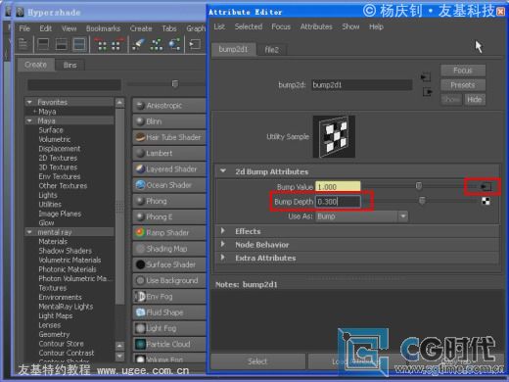Click the clear graph eraser icon

coord(139,44)
